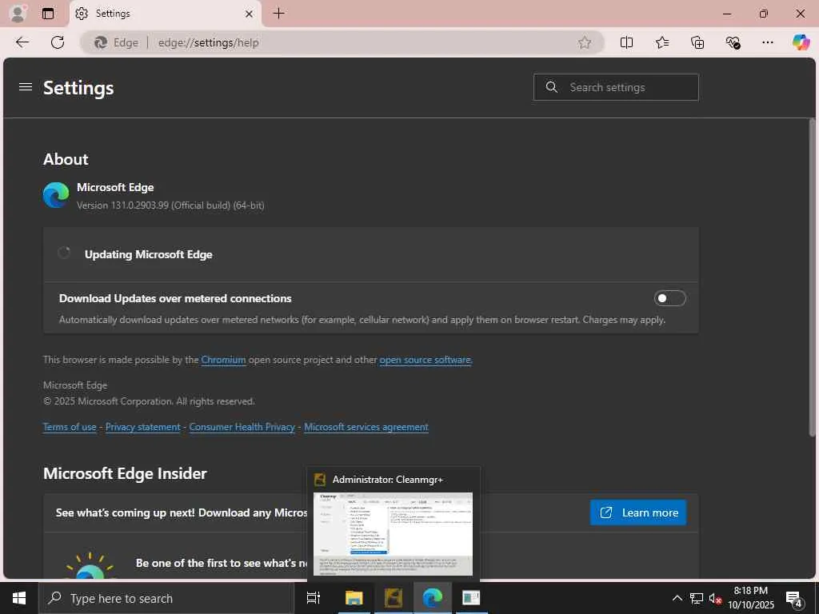
Task: Open the Chromium link
Action: [223, 360]
